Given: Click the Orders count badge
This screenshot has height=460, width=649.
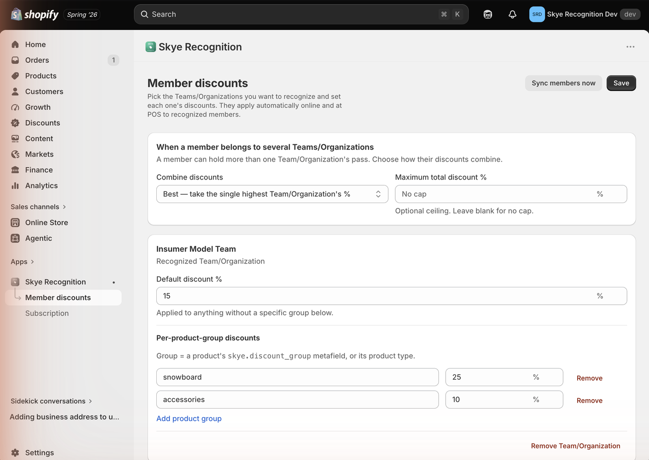Looking at the screenshot, I should pos(113,60).
